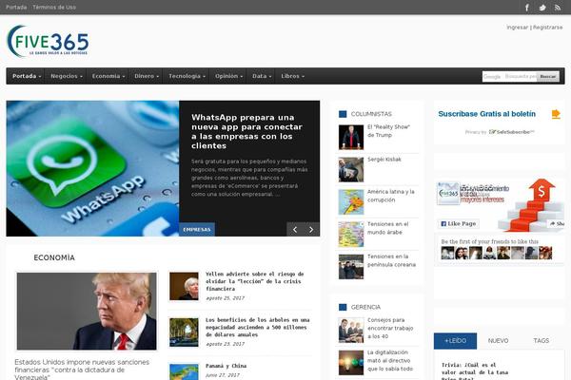This screenshot has width=571, height=380.
Task: Open the RSS feed icon
Action: tap(558, 8)
